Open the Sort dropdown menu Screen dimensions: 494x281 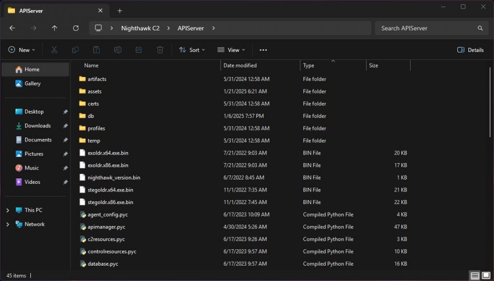[192, 50]
